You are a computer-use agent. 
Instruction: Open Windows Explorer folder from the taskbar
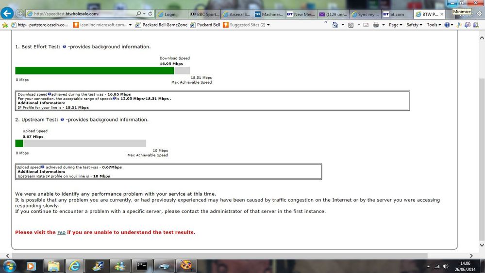coord(53,265)
